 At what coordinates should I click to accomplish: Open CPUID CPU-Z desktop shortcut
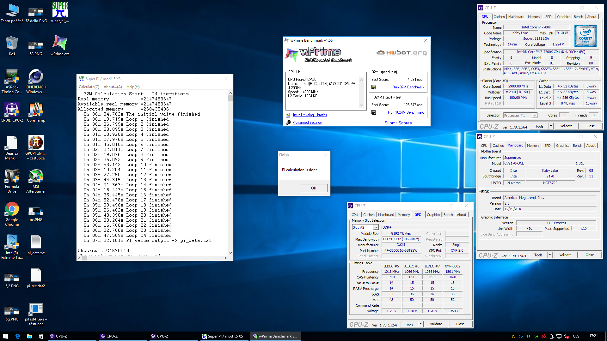pos(12,112)
